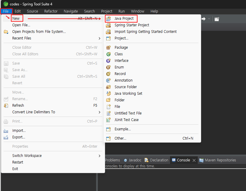Open the File menu
The width and height of the screenshot is (246, 191).
click(6, 11)
